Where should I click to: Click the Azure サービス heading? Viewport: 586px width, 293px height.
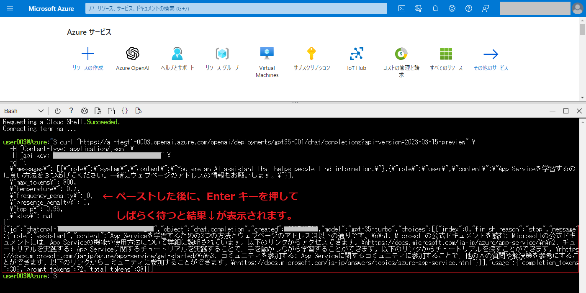click(89, 32)
